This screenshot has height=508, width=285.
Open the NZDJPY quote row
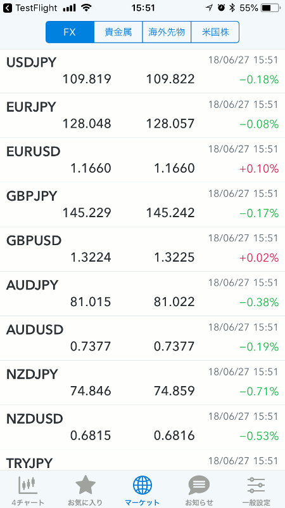pos(142,383)
